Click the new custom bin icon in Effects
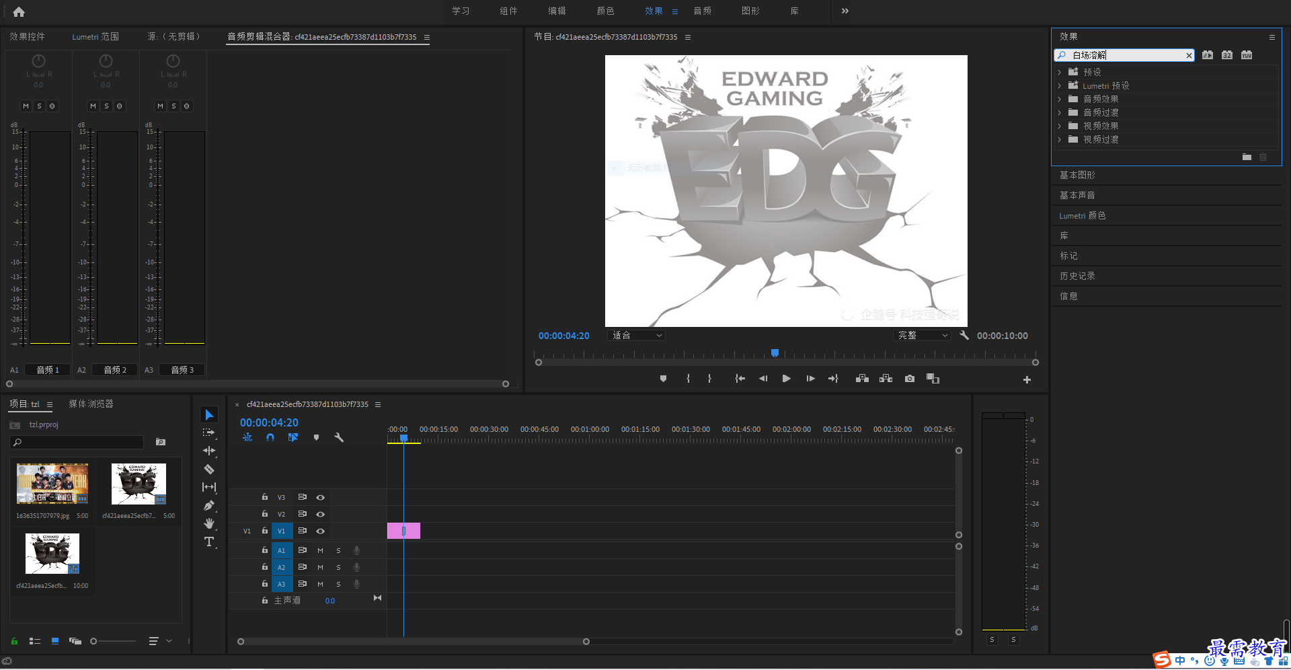The height and width of the screenshot is (670, 1291). pyautogui.click(x=1247, y=157)
